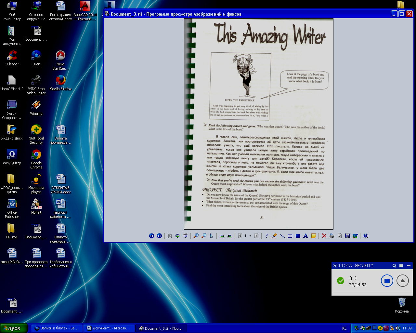416x333 pixels.
Task: Click the clock showing 11:09
Action: click(x=407, y=328)
